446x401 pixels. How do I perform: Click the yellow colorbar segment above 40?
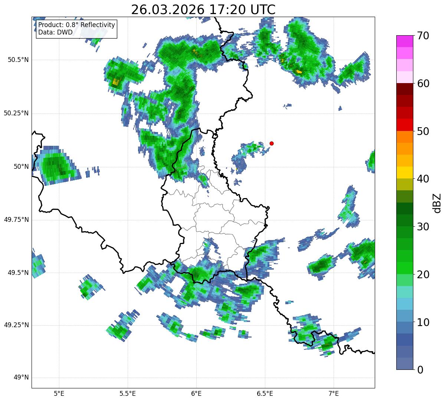tap(405, 173)
